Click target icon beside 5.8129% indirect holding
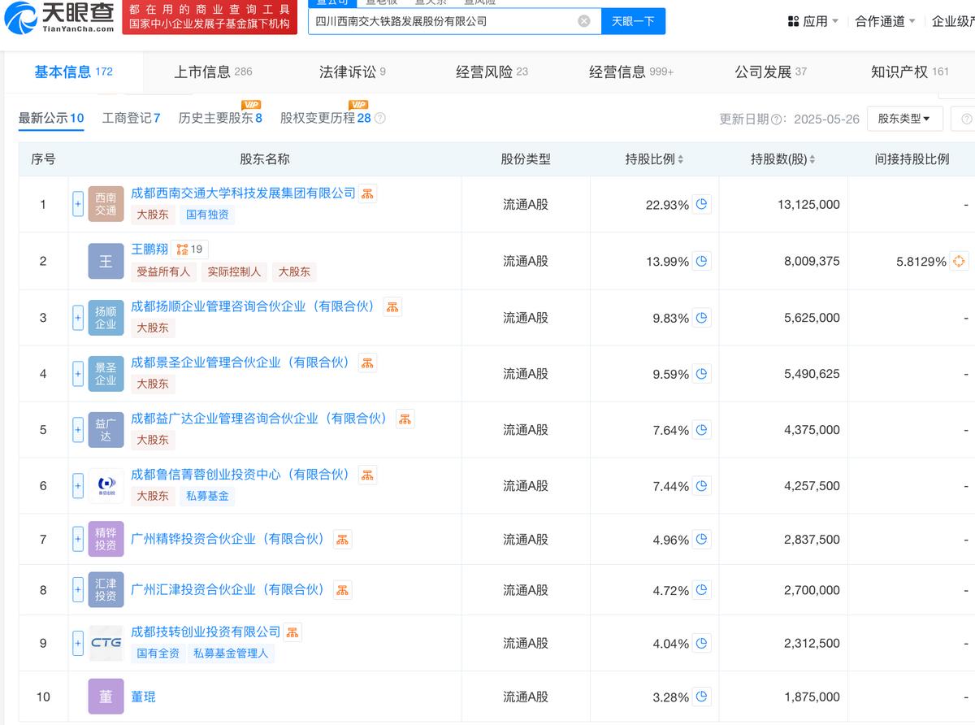Viewport: 975px width, 725px height. coord(959,261)
